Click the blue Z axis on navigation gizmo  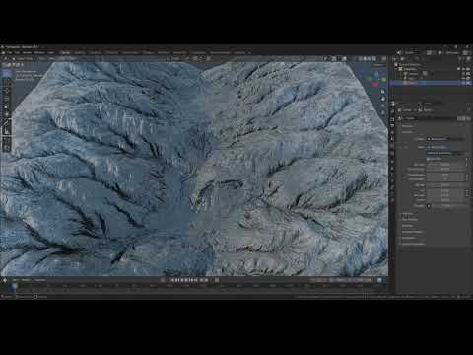pos(376,74)
